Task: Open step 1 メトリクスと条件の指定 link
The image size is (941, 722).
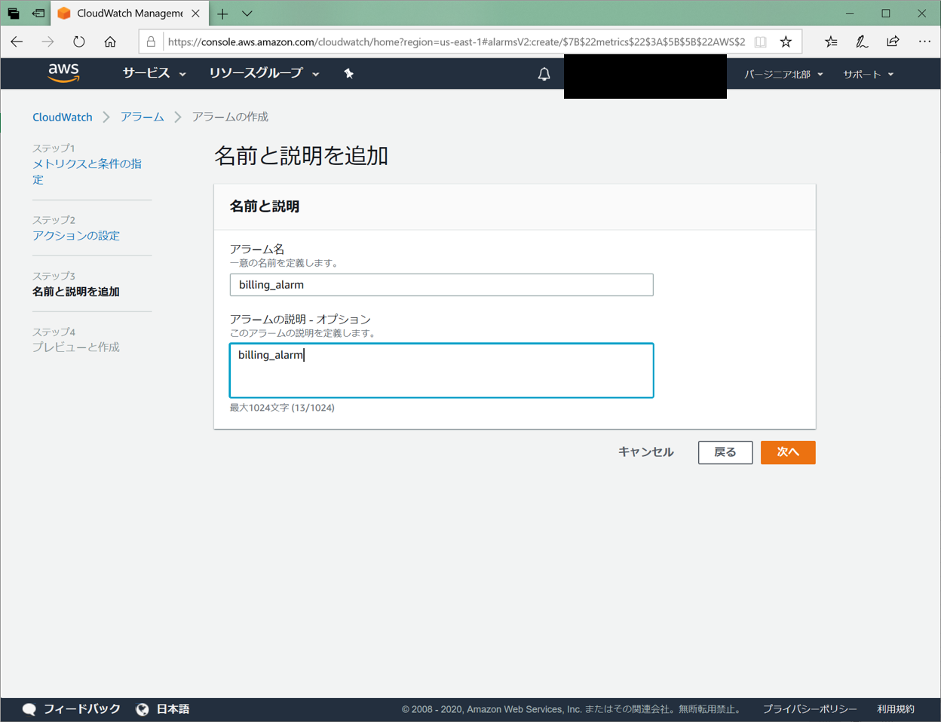Action: pos(87,171)
